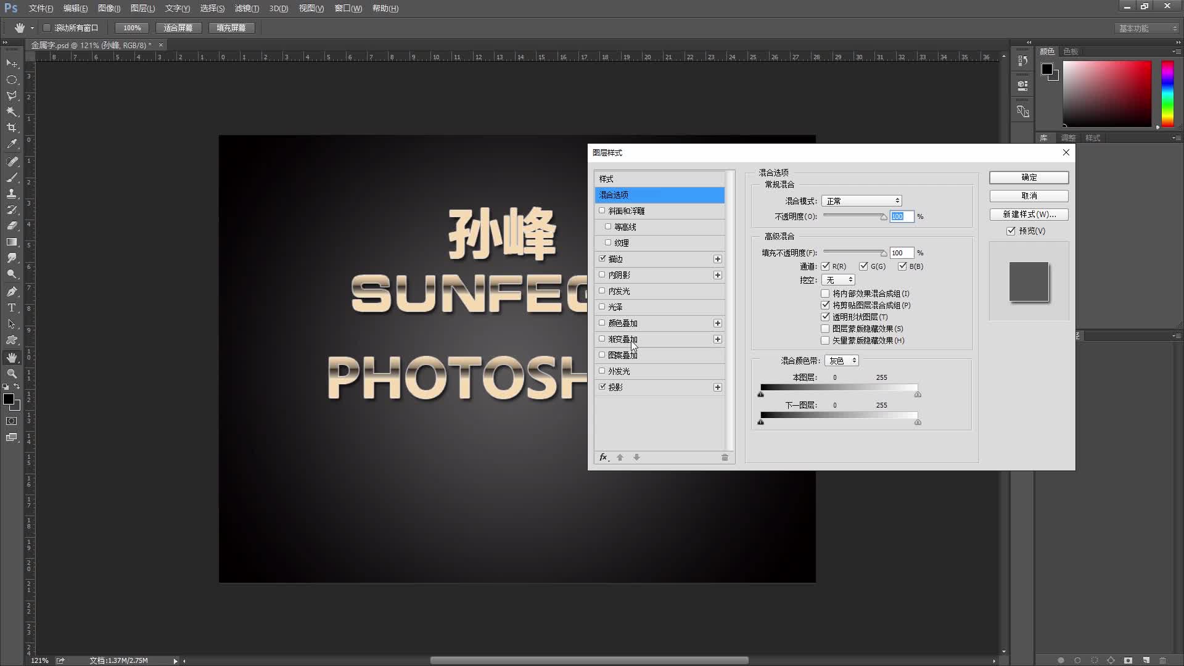Open the 滤镜 menu
This screenshot has height=666, width=1184.
pyautogui.click(x=247, y=8)
